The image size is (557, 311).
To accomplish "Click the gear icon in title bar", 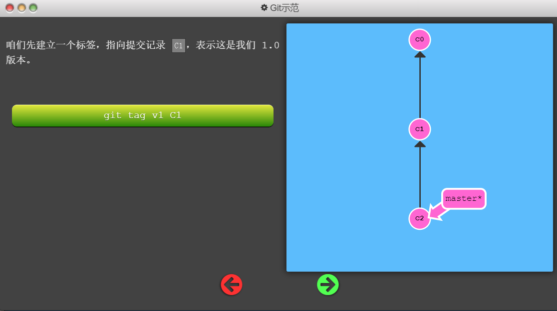I will click(x=264, y=8).
